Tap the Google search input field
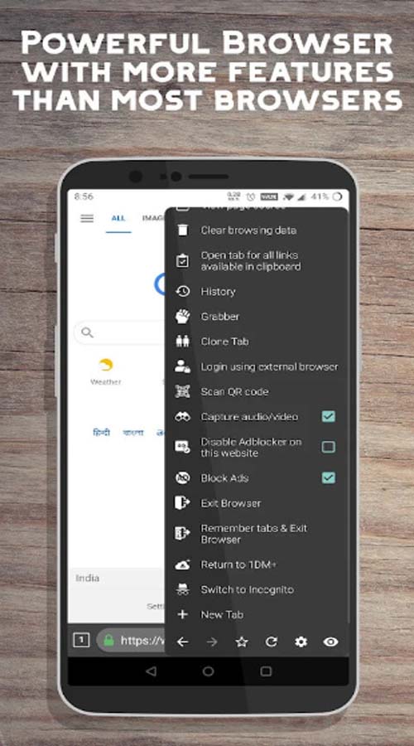414x746 pixels. click(120, 332)
